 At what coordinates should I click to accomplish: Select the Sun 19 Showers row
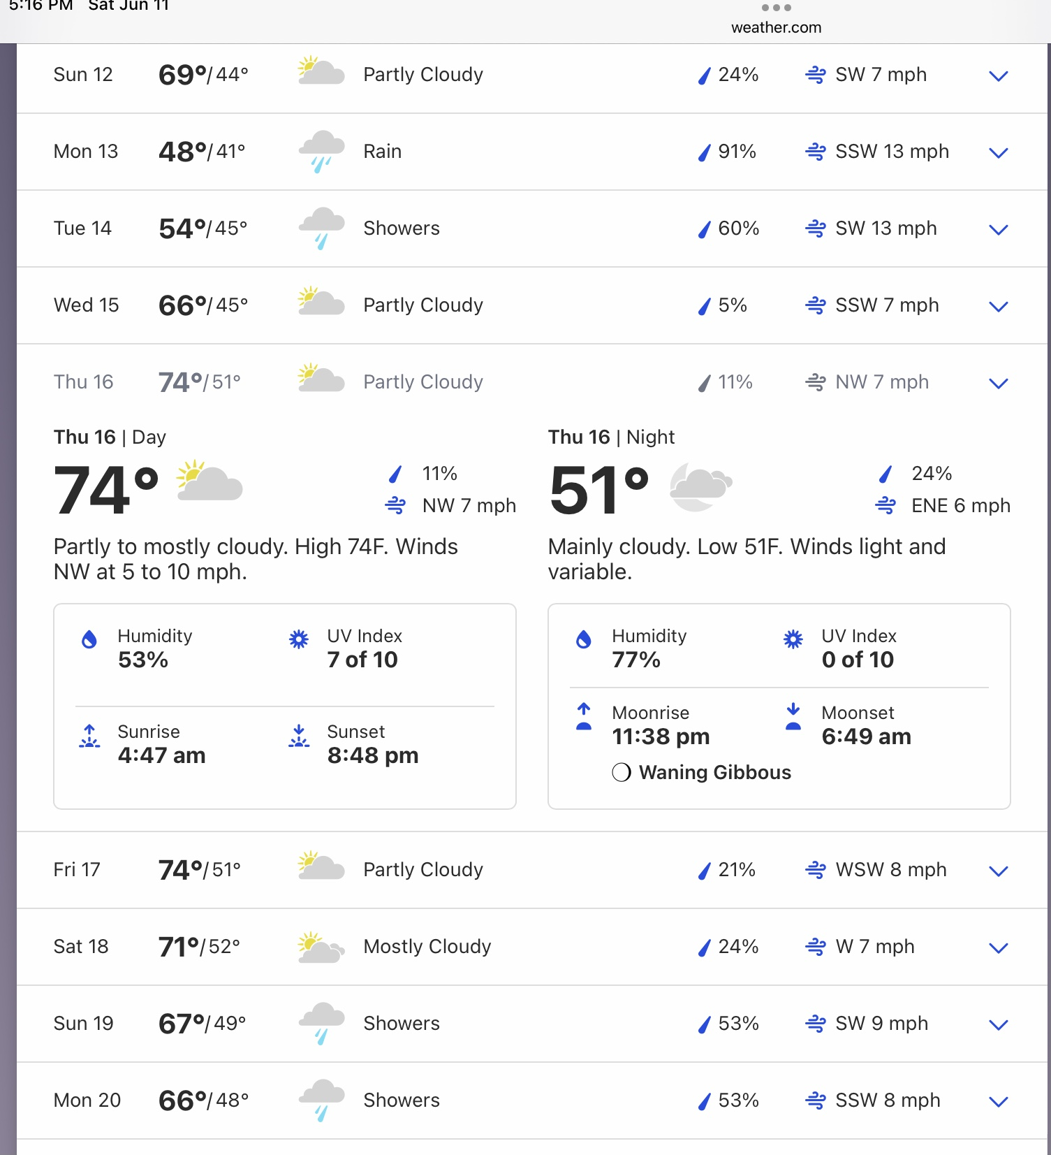[999, 1025]
